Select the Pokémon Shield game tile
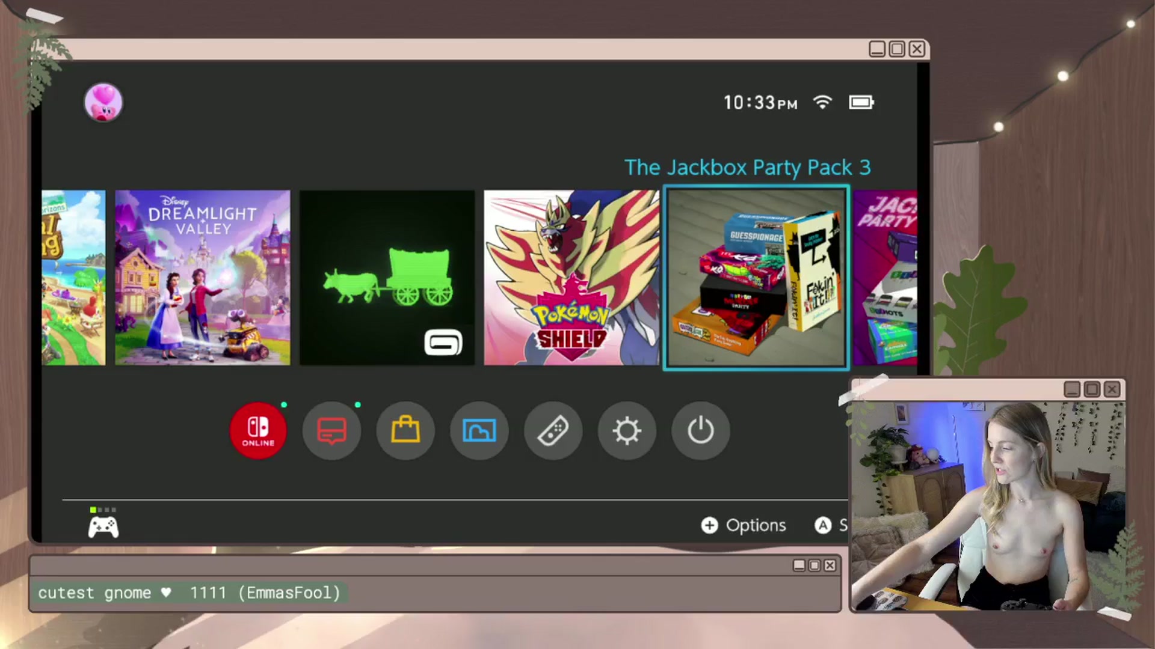The height and width of the screenshot is (649, 1155). pyautogui.click(x=571, y=278)
